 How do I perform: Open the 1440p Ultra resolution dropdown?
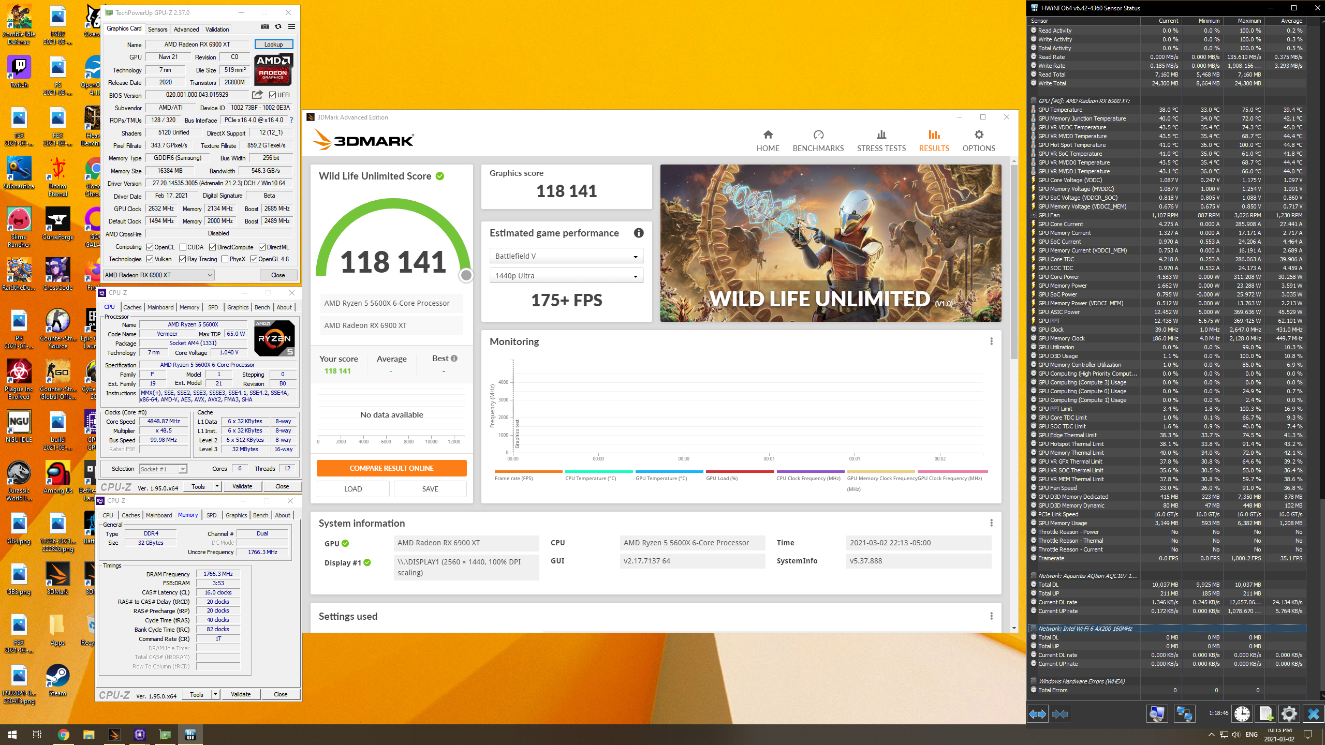566,276
